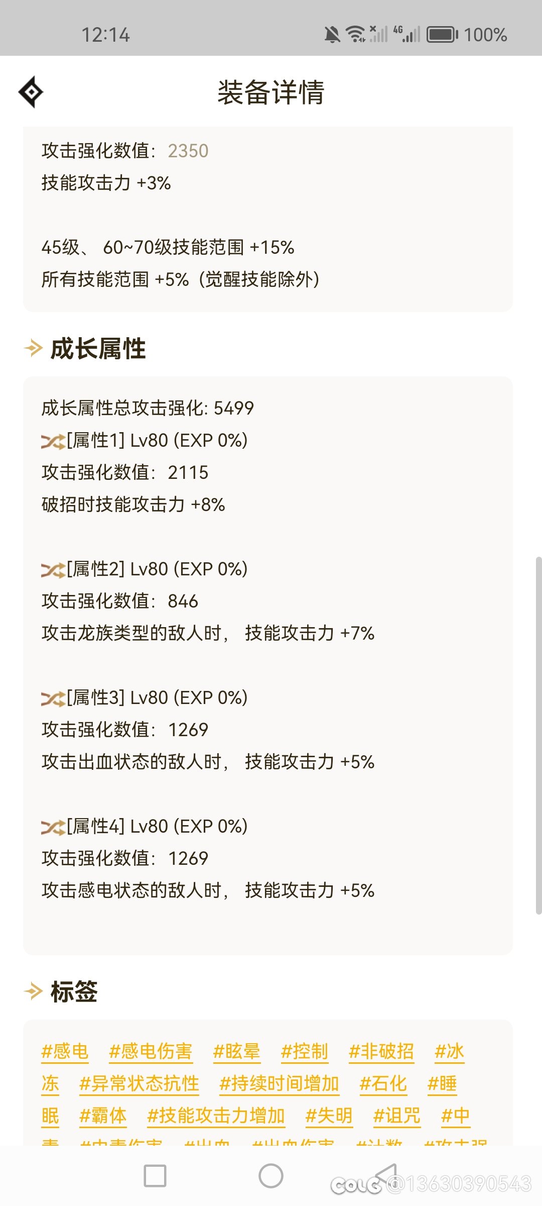
Task: Tap the square recent-apps navigation button
Action: point(155,1176)
